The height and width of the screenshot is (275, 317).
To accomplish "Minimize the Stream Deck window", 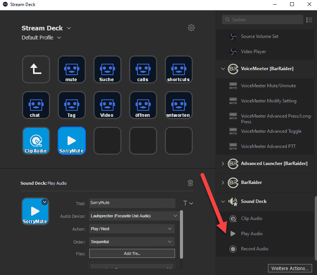I will [275, 5].
